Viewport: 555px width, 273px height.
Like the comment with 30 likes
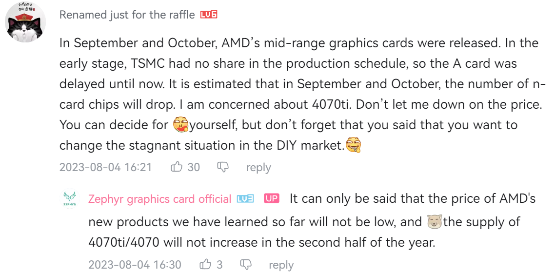pyautogui.click(x=176, y=167)
